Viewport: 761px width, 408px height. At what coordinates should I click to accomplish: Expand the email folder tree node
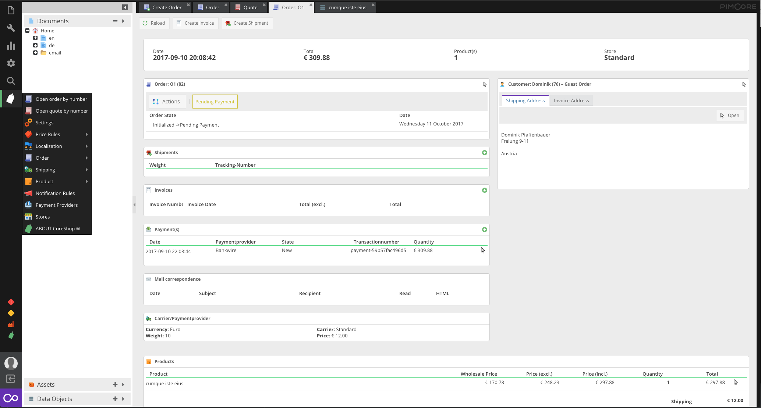coord(35,53)
